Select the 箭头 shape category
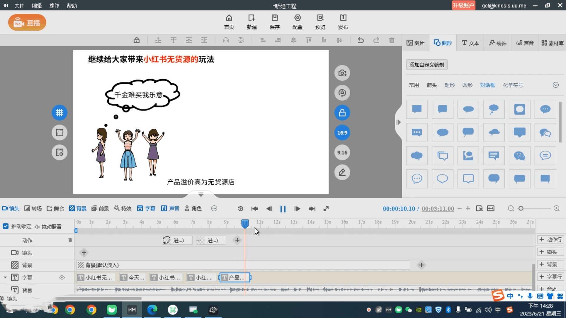The width and height of the screenshot is (566, 318). (432, 85)
